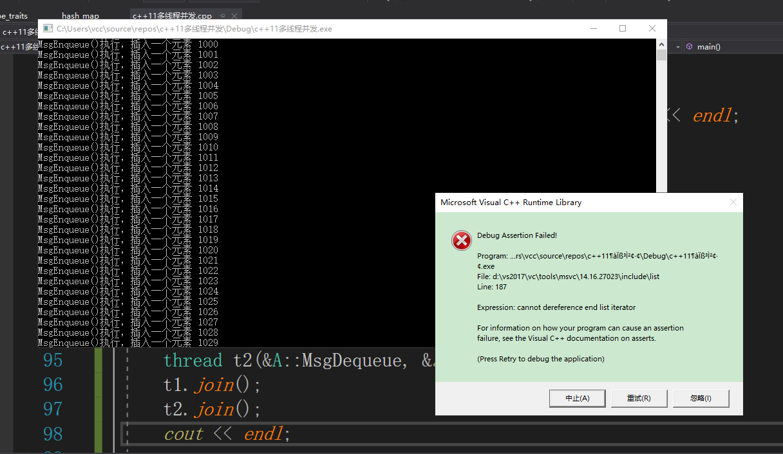Click the 't2.join();' code line
The height and width of the screenshot is (454, 783).
212,409
